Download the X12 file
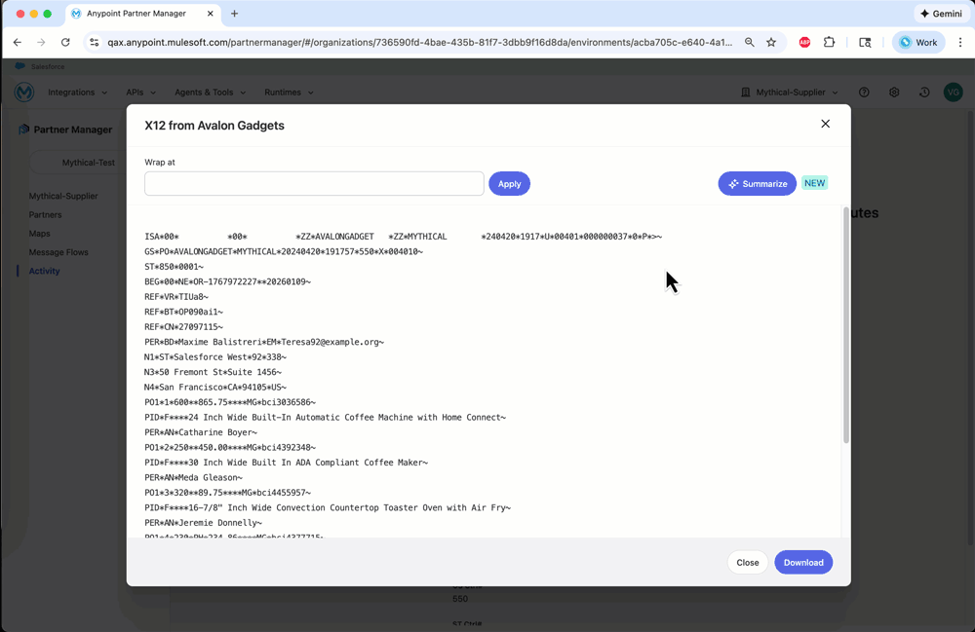The height and width of the screenshot is (632, 975). pyautogui.click(x=803, y=562)
